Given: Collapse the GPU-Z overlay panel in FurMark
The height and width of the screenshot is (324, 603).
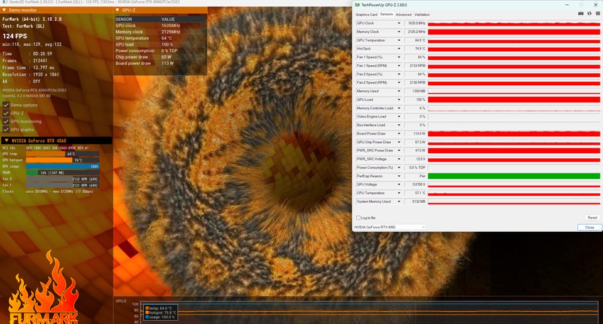Looking at the screenshot, I should pos(117,10).
